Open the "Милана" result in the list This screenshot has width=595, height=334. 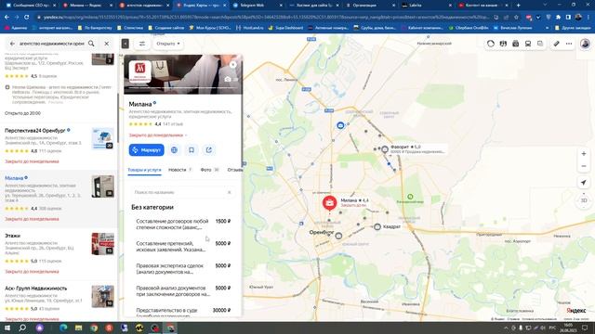click(x=14, y=178)
